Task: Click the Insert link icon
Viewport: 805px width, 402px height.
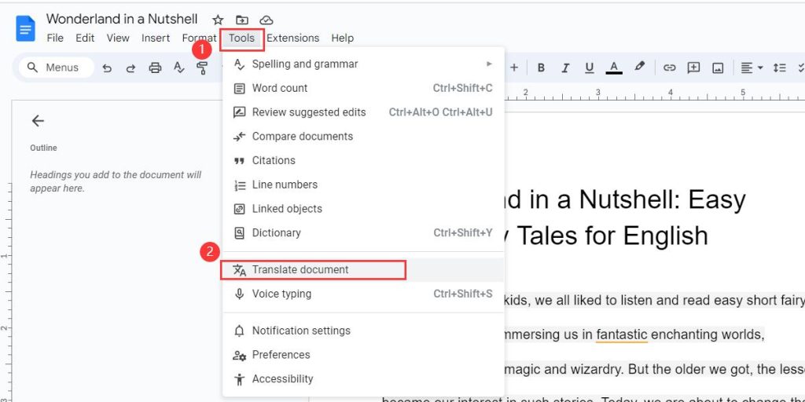Action: point(669,68)
